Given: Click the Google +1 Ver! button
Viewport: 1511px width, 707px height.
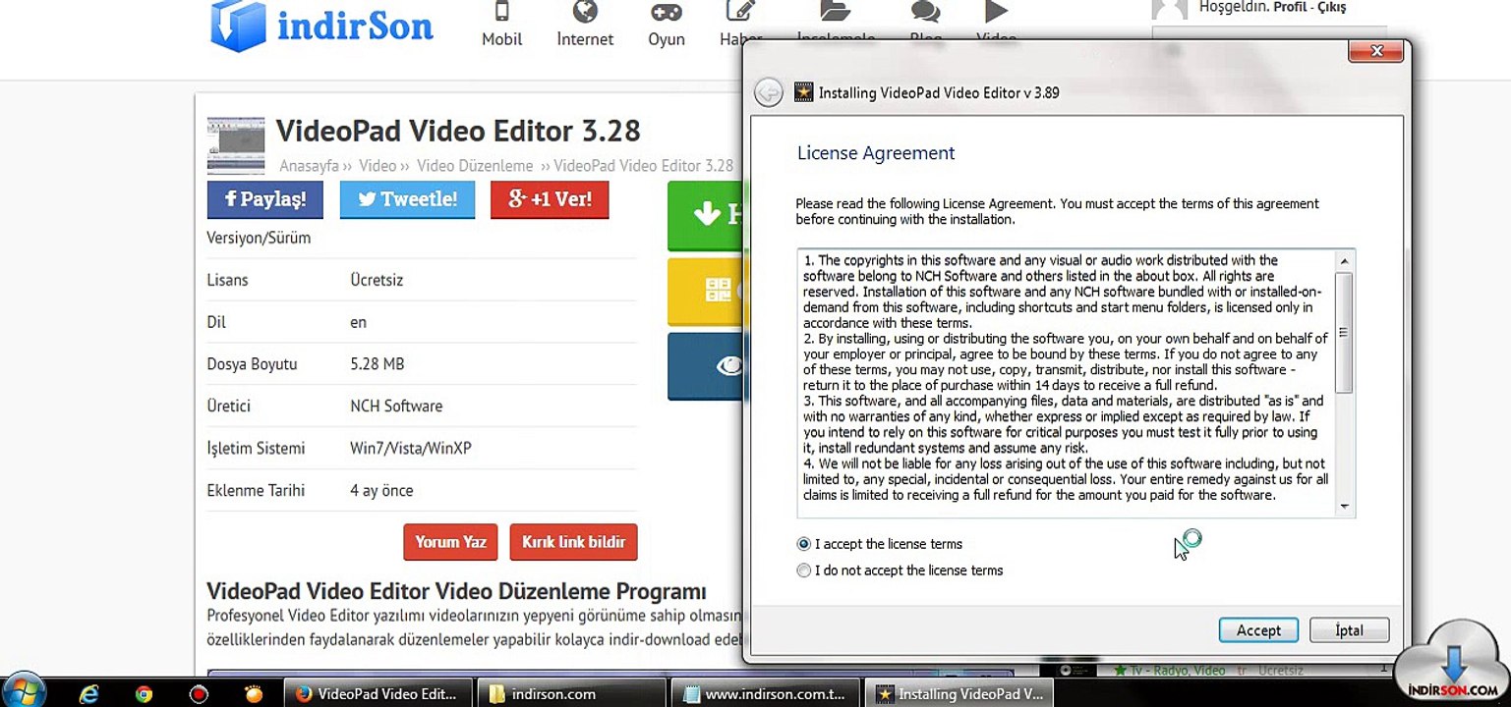Looking at the screenshot, I should [550, 199].
